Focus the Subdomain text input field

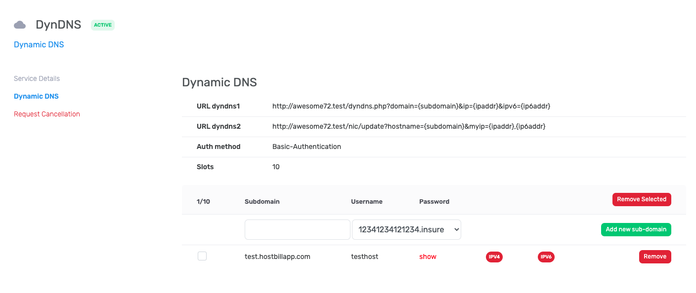298,229
